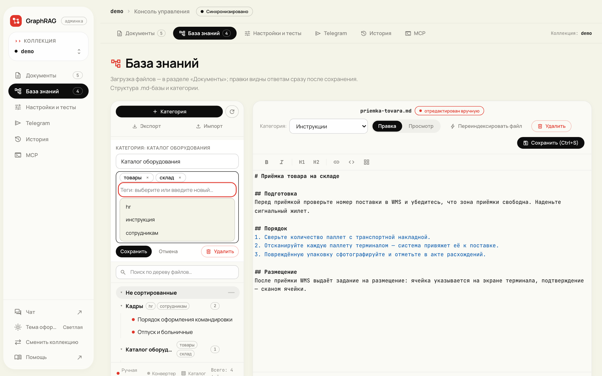Click the GraphRAG logo icon
The image size is (602, 376).
pyautogui.click(x=16, y=21)
